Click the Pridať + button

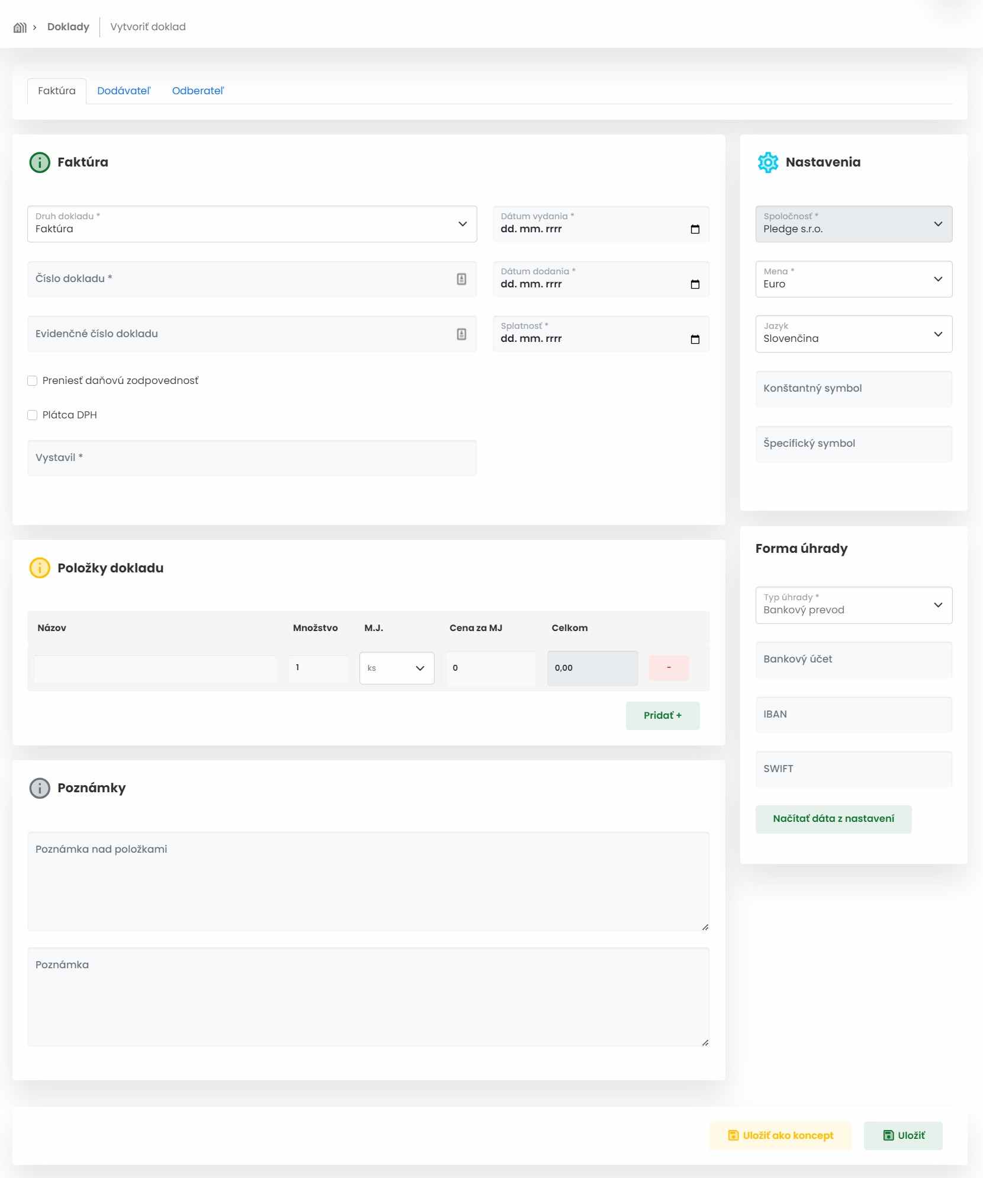point(663,716)
